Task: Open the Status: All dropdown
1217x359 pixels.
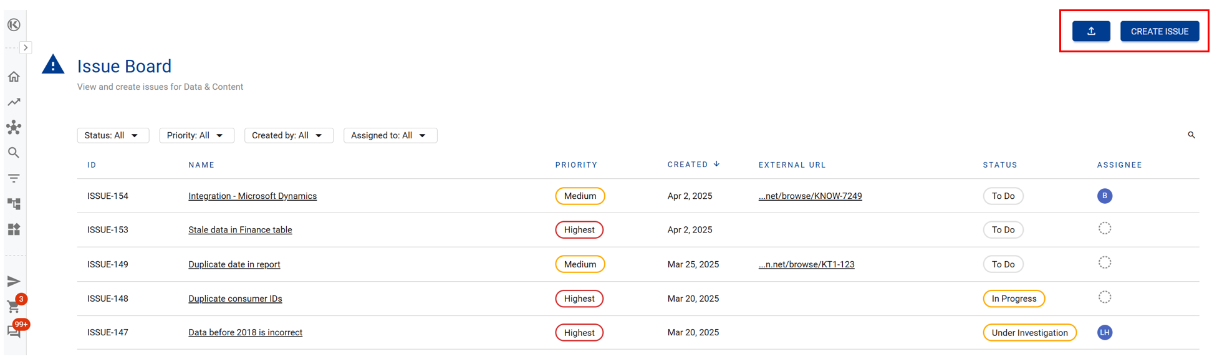Action: click(113, 135)
